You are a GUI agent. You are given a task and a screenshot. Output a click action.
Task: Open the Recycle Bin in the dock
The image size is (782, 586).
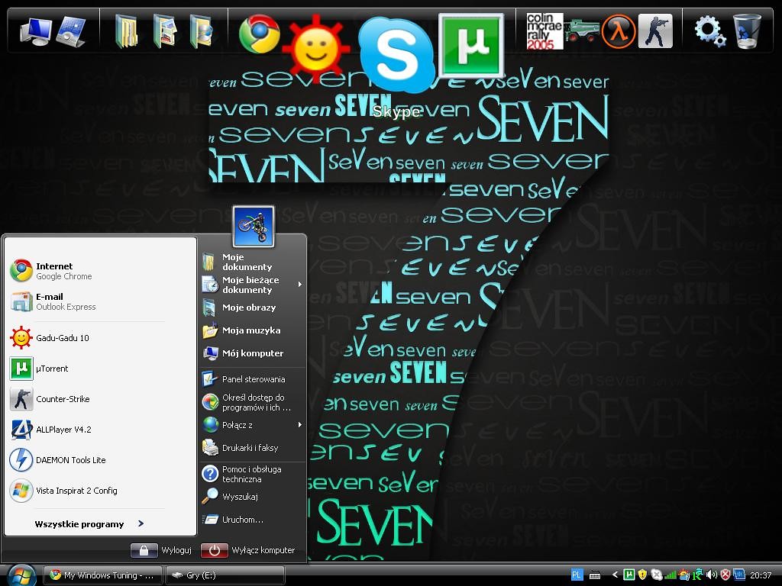click(x=747, y=31)
